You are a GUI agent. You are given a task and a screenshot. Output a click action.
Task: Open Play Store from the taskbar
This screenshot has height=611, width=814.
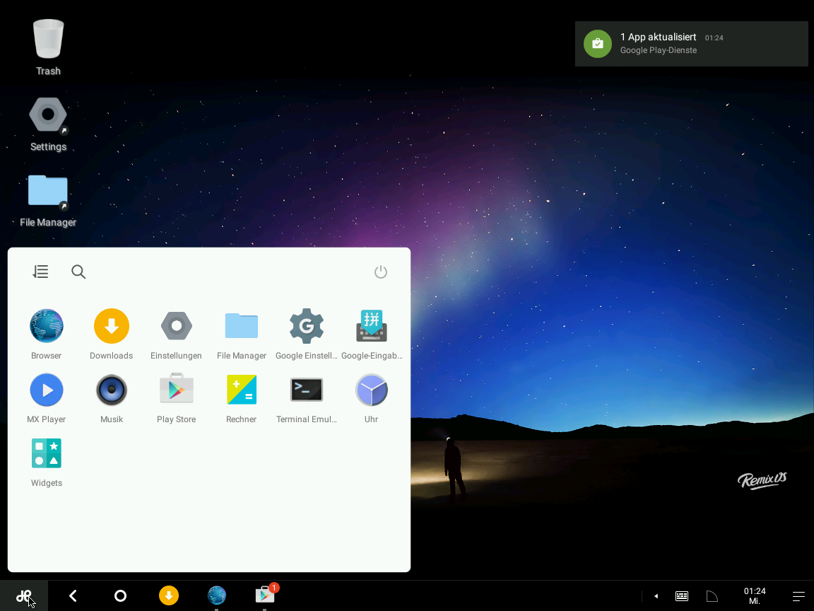tap(265, 595)
